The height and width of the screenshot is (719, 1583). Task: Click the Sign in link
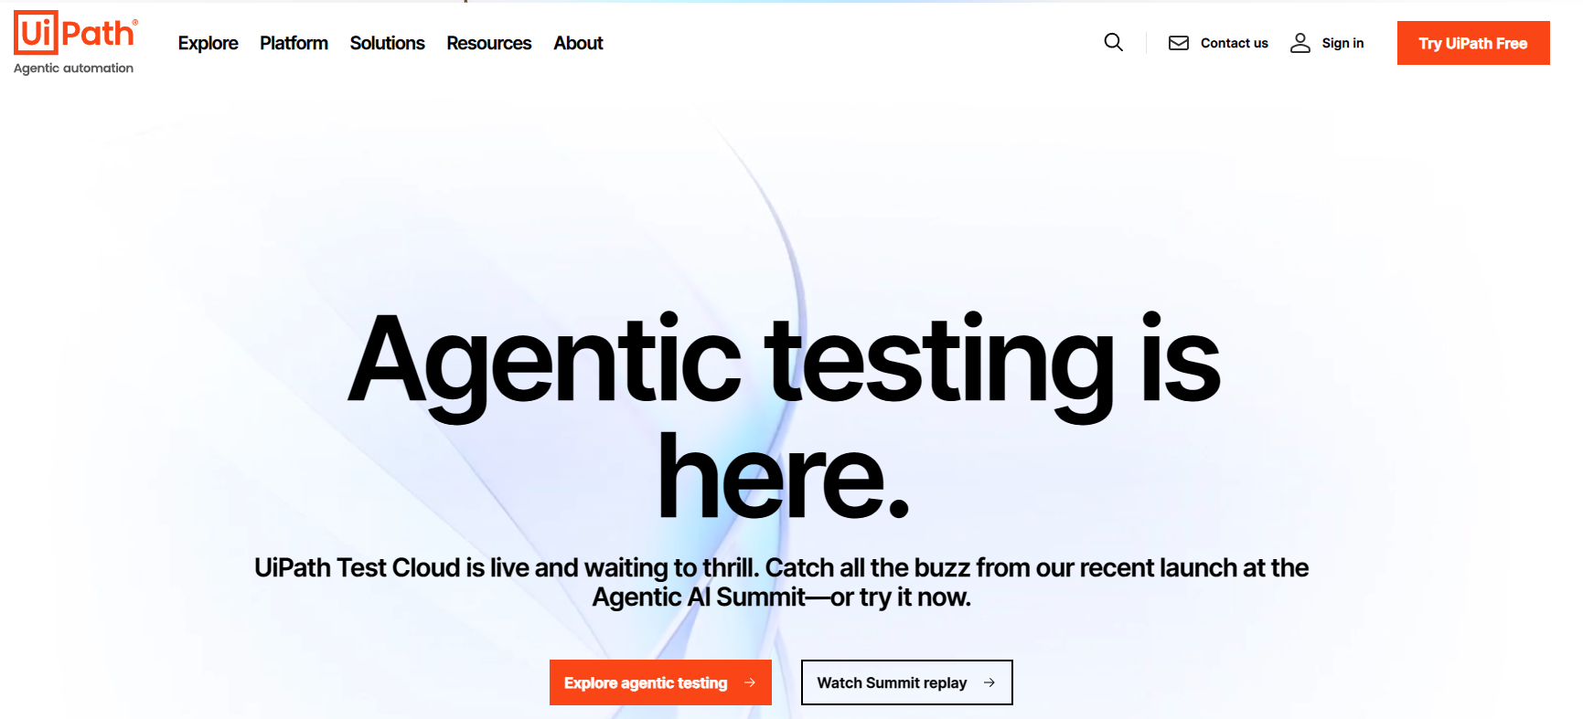pos(1342,43)
